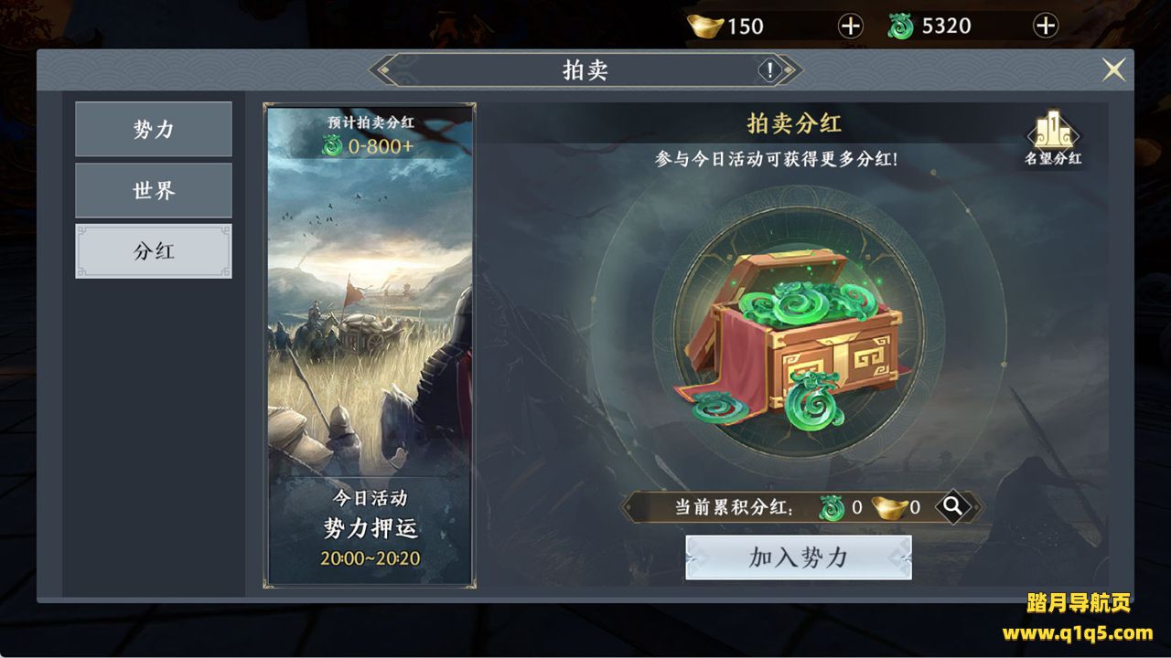The height and width of the screenshot is (658, 1171).
Task: Click the plus icon beside jade currency 5320
Action: (x=1046, y=27)
